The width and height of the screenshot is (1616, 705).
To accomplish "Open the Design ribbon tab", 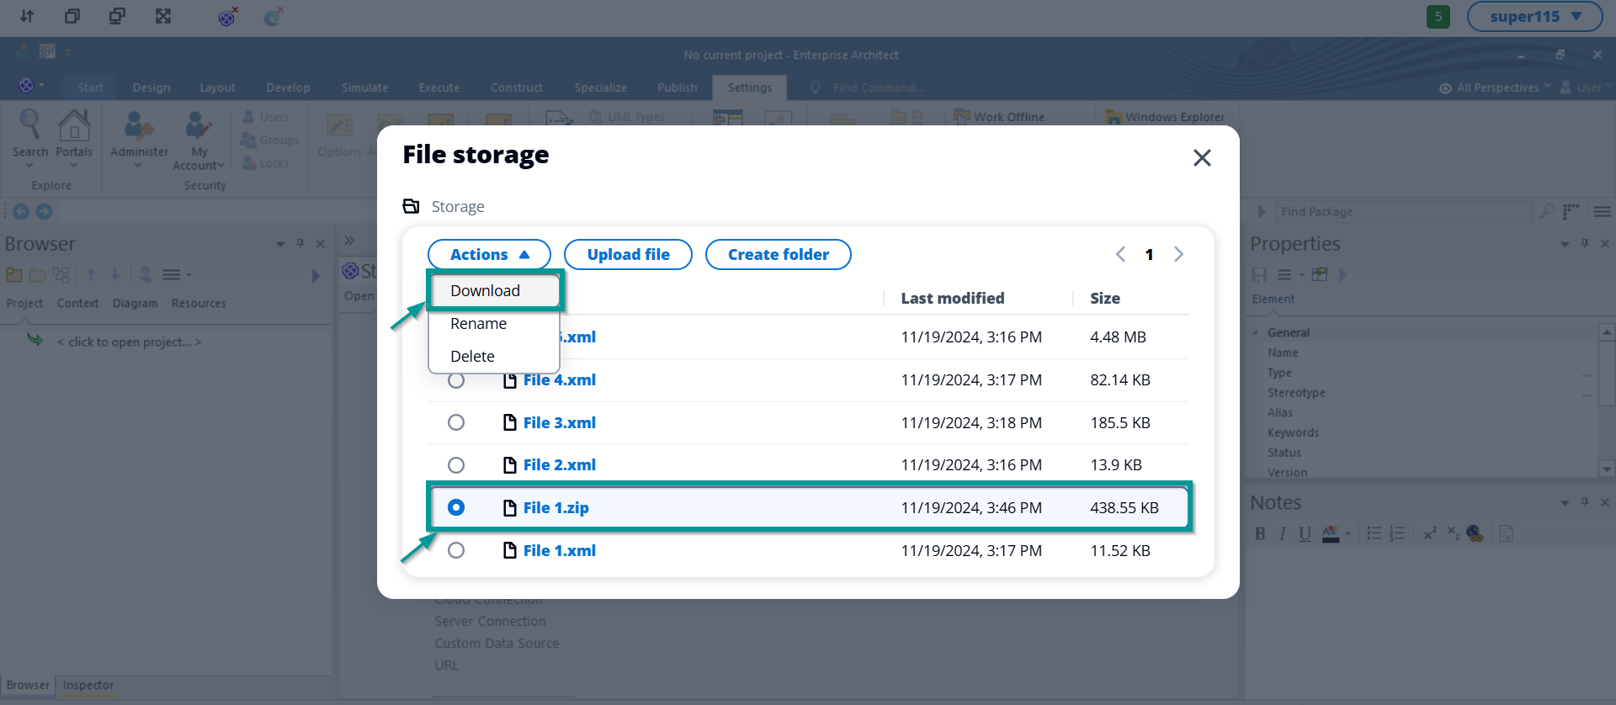I will pos(151,87).
